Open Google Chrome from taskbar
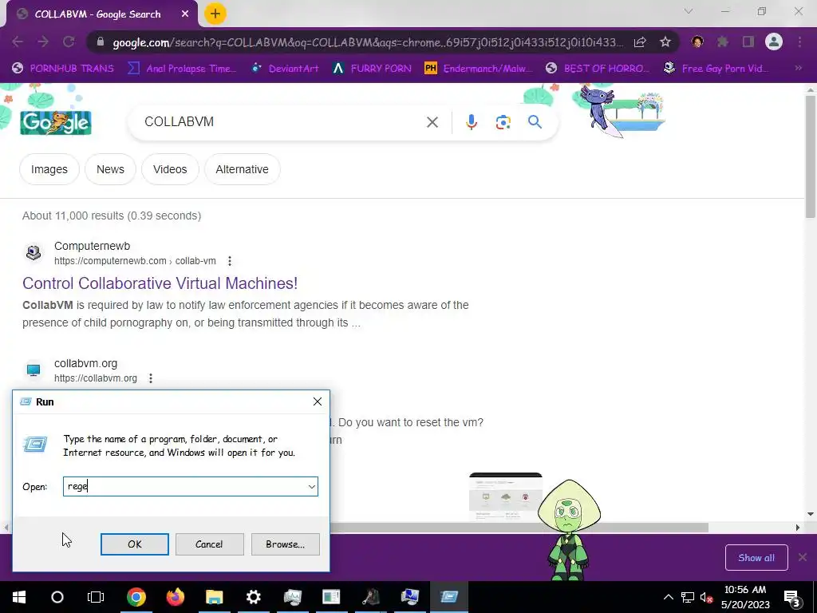Image resolution: width=817 pixels, height=613 pixels. pos(136,597)
